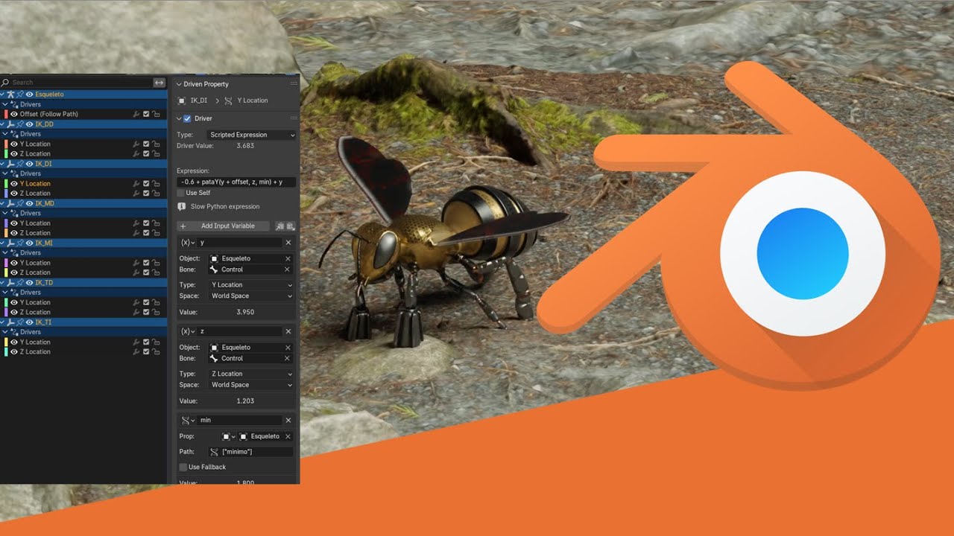This screenshot has width=954, height=536.
Task: Click the Path field containing ["minimo"]
Action: (250, 452)
